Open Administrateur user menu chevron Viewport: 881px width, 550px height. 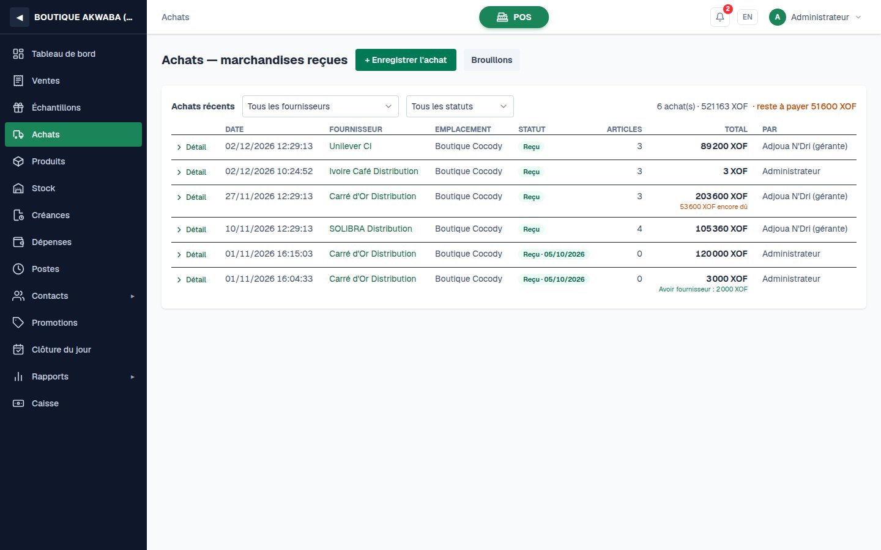[858, 17]
